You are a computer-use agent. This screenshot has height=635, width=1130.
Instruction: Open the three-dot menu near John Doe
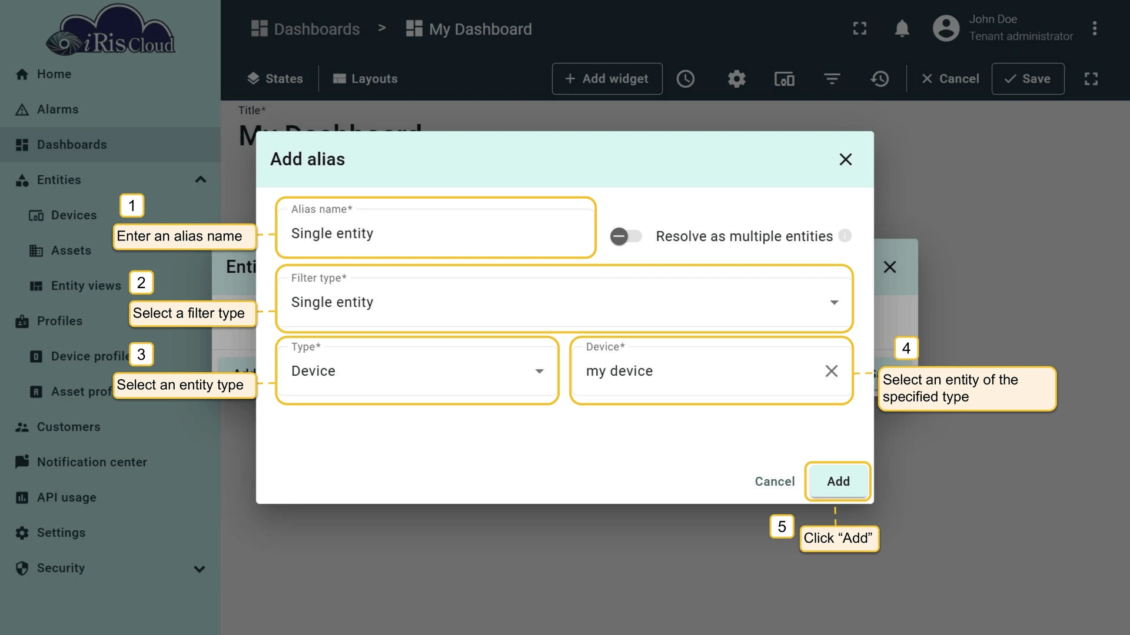[x=1094, y=28]
